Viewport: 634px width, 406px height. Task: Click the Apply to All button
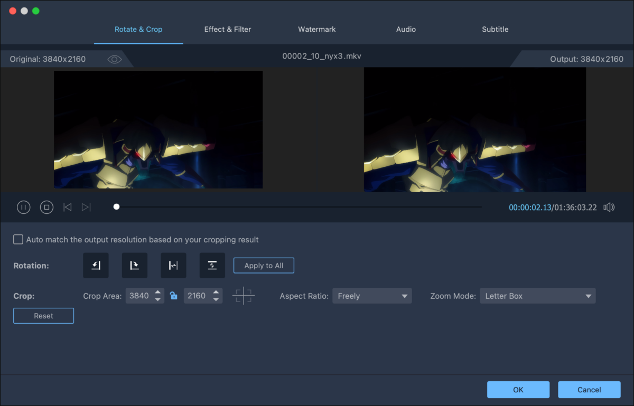264,266
